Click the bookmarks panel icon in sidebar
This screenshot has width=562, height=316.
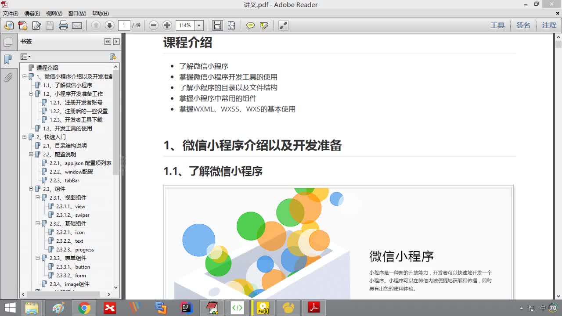8,60
